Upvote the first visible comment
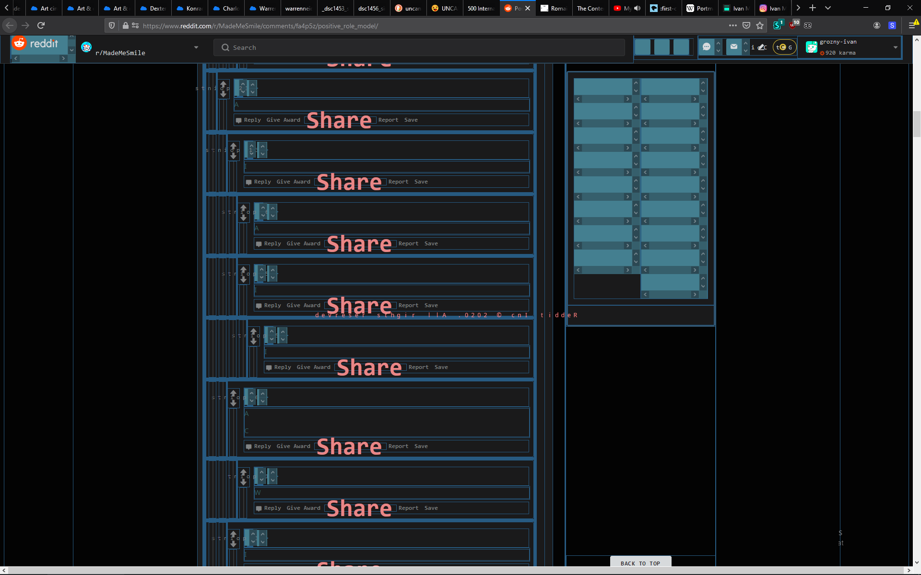The width and height of the screenshot is (921, 575). pos(223,85)
